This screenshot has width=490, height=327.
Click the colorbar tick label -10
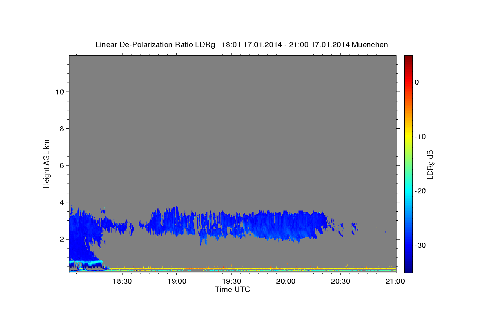420,137
